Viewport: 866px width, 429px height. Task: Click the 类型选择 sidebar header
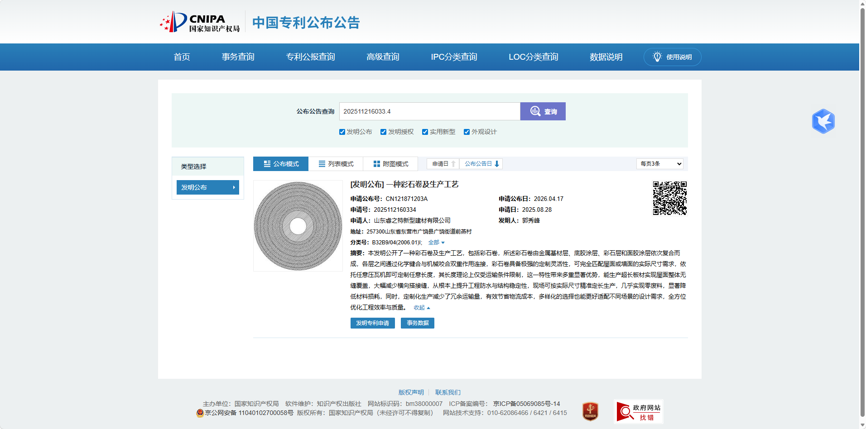coord(207,167)
